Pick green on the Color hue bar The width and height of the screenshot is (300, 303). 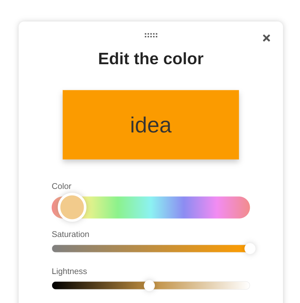pos(117,208)
